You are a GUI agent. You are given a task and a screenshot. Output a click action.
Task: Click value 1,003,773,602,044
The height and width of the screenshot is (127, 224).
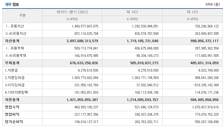click(x=85, y=78)
